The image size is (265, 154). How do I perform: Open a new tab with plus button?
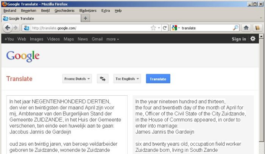[x=85, y=18]
